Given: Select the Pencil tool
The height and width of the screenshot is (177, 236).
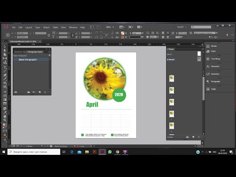Looking at the screenshot, I should pos(5,79).
